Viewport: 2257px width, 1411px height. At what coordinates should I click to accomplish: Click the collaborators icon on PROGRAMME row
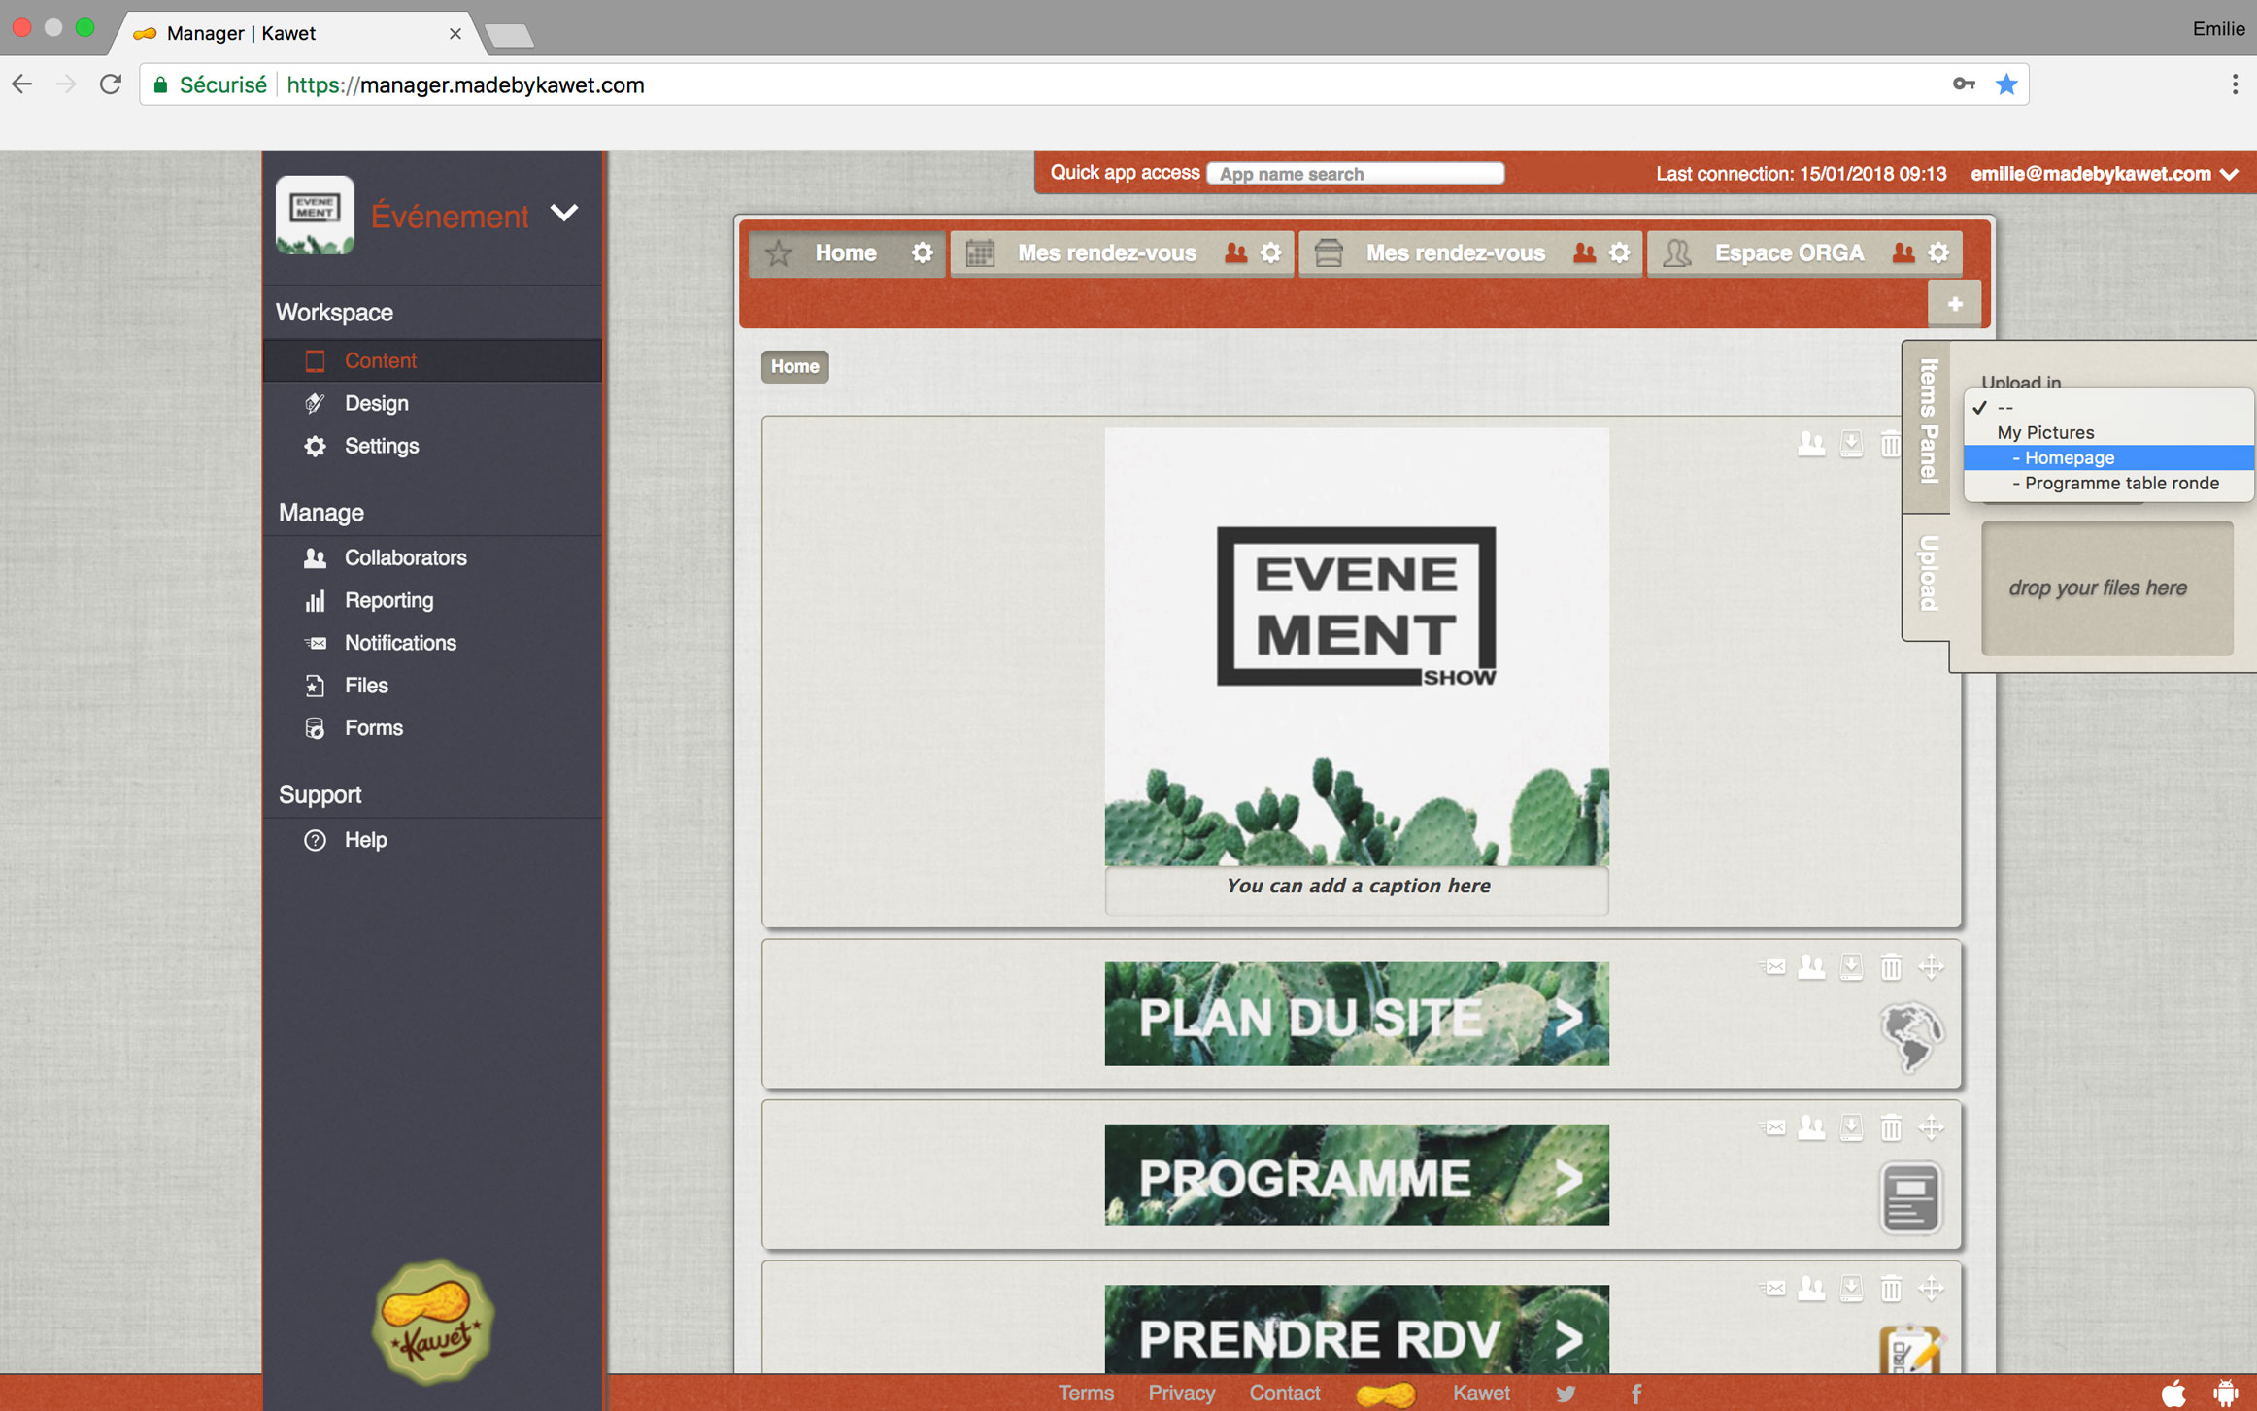click(1811, 1127)
